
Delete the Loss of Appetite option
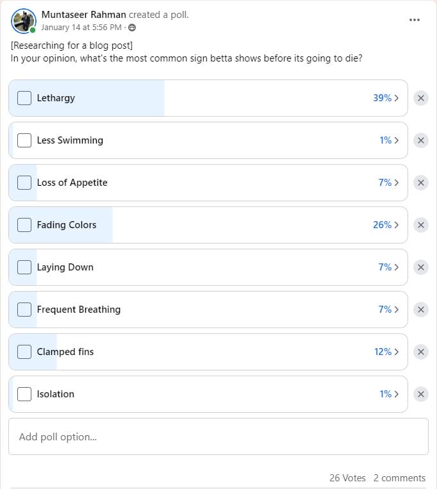tap(420, 183)
